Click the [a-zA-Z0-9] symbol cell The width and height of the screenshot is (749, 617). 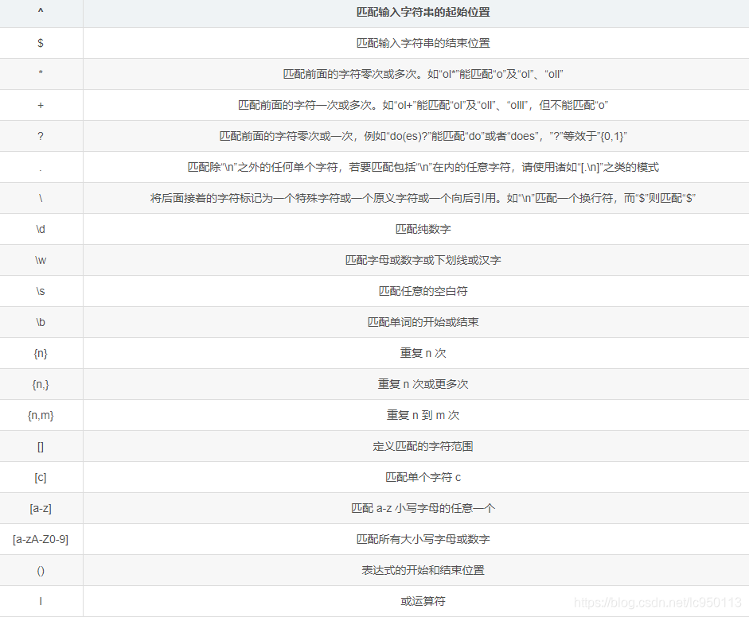41,539
